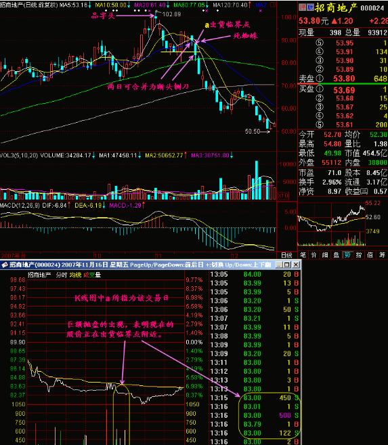
Task: Click the 外盘 55112 value
Action: point(331,163)
